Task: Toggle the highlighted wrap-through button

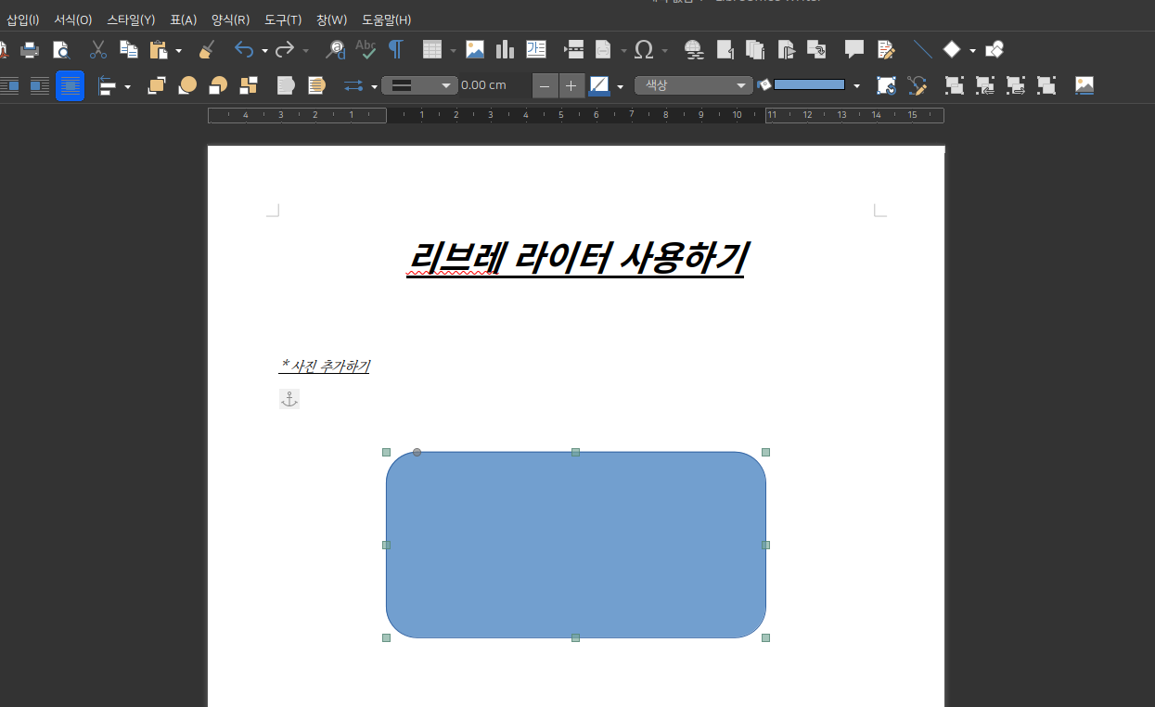Action: (70, 86)
